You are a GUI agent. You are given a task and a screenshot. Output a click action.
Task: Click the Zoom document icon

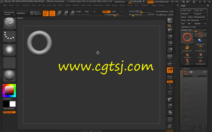tap(170, 37)
